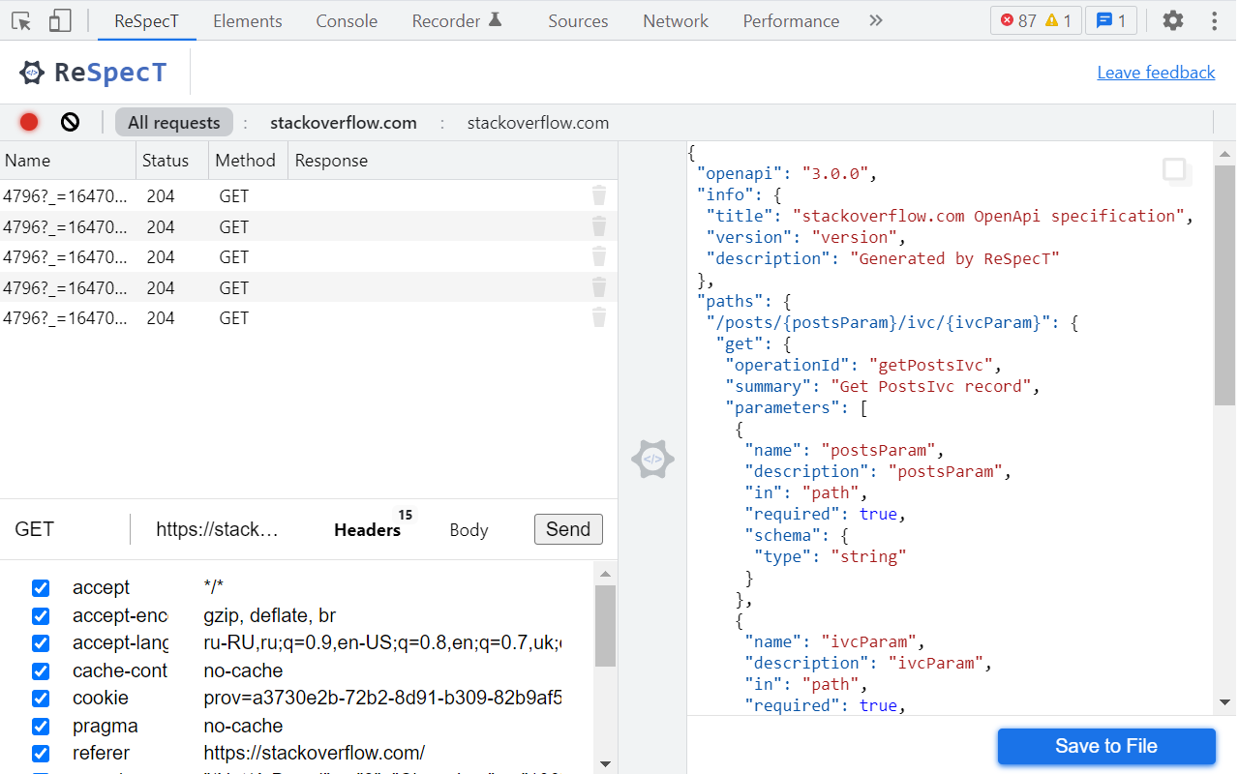Click the down arrow of the headers list scrollbar
Screen dimensions: 1239x774
[x=605, y=762]
